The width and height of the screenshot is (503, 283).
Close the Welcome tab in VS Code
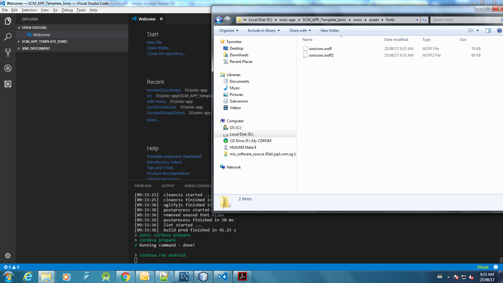click(x=161, y=19)
